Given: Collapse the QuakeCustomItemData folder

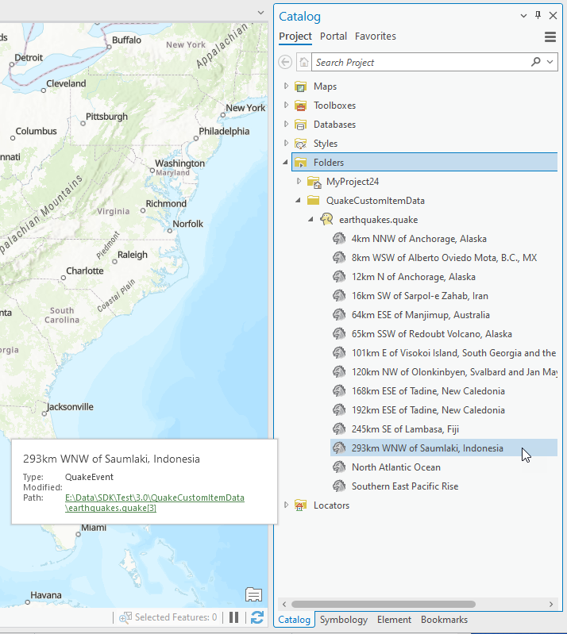Looking at the screenshot, I should pos(299,201).
